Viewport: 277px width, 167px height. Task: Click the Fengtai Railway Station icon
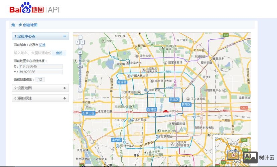tap(118, 146)
